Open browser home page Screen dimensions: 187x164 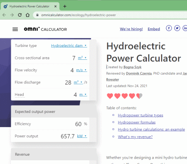point(28,15)
